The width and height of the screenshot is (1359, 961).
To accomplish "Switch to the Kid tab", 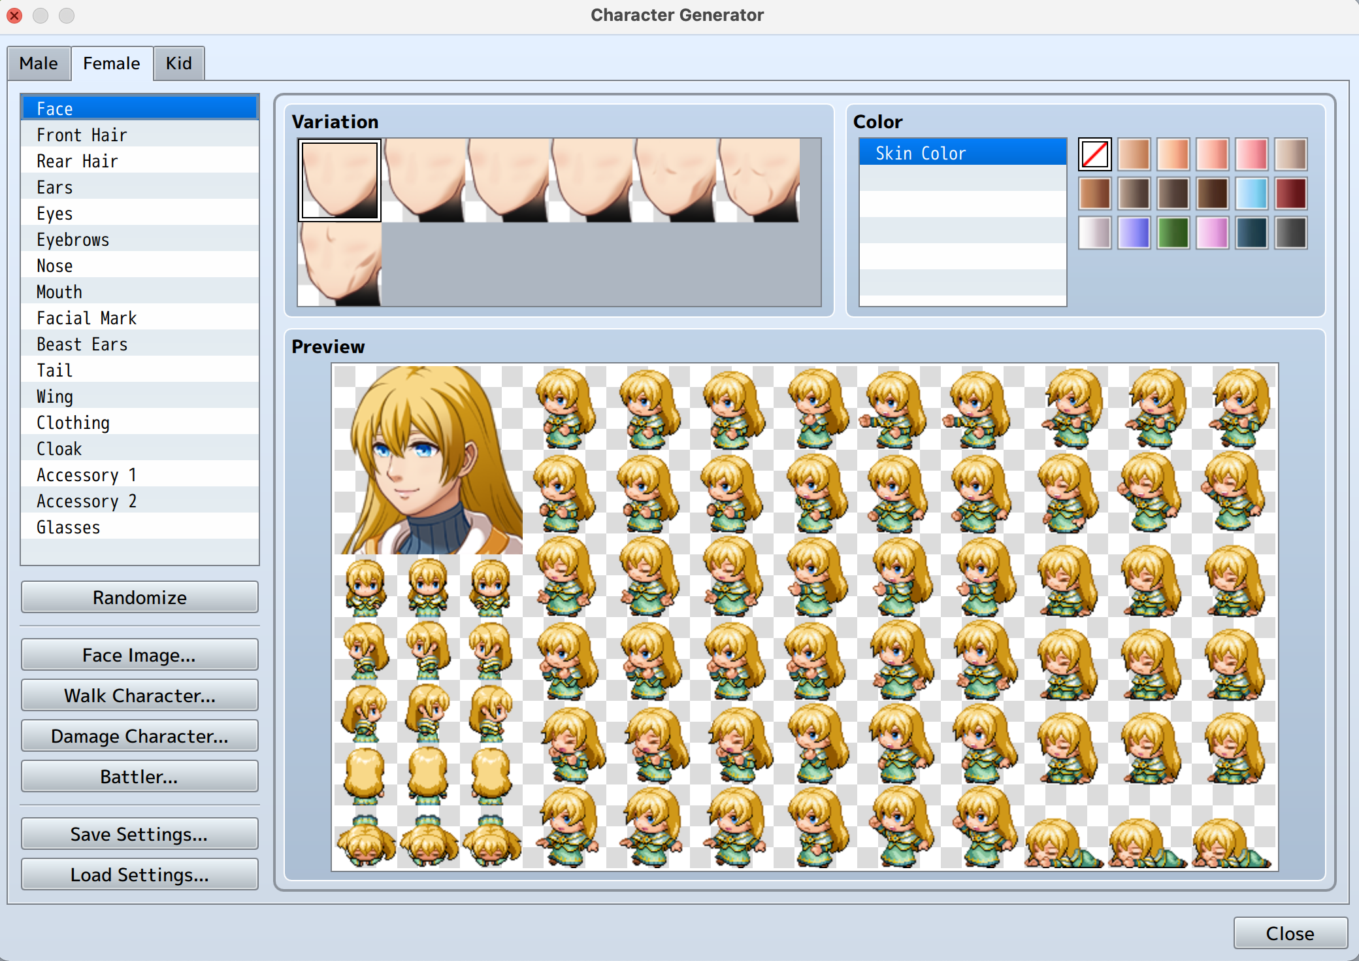I will (x=178, y=63).
